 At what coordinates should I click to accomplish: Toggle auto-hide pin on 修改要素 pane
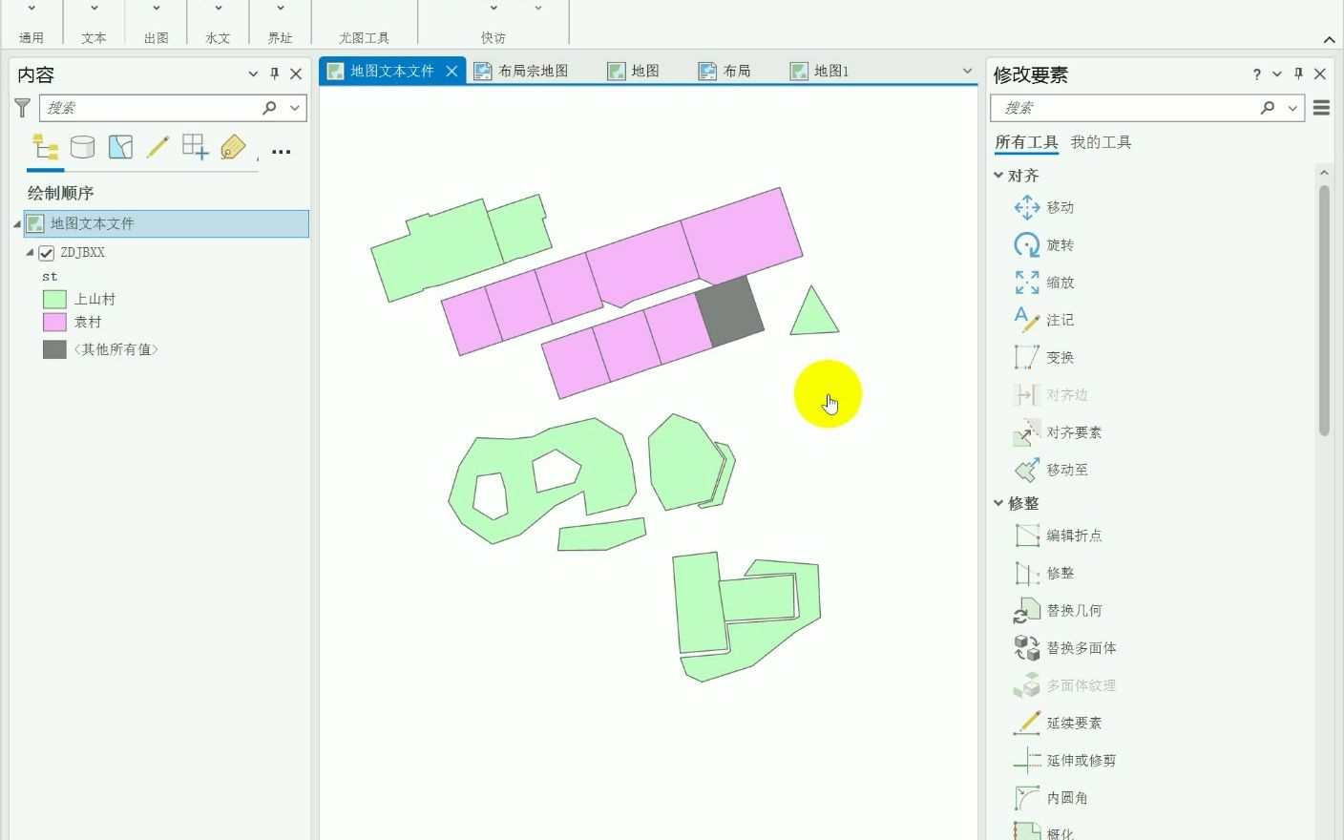click(1298, 73)
